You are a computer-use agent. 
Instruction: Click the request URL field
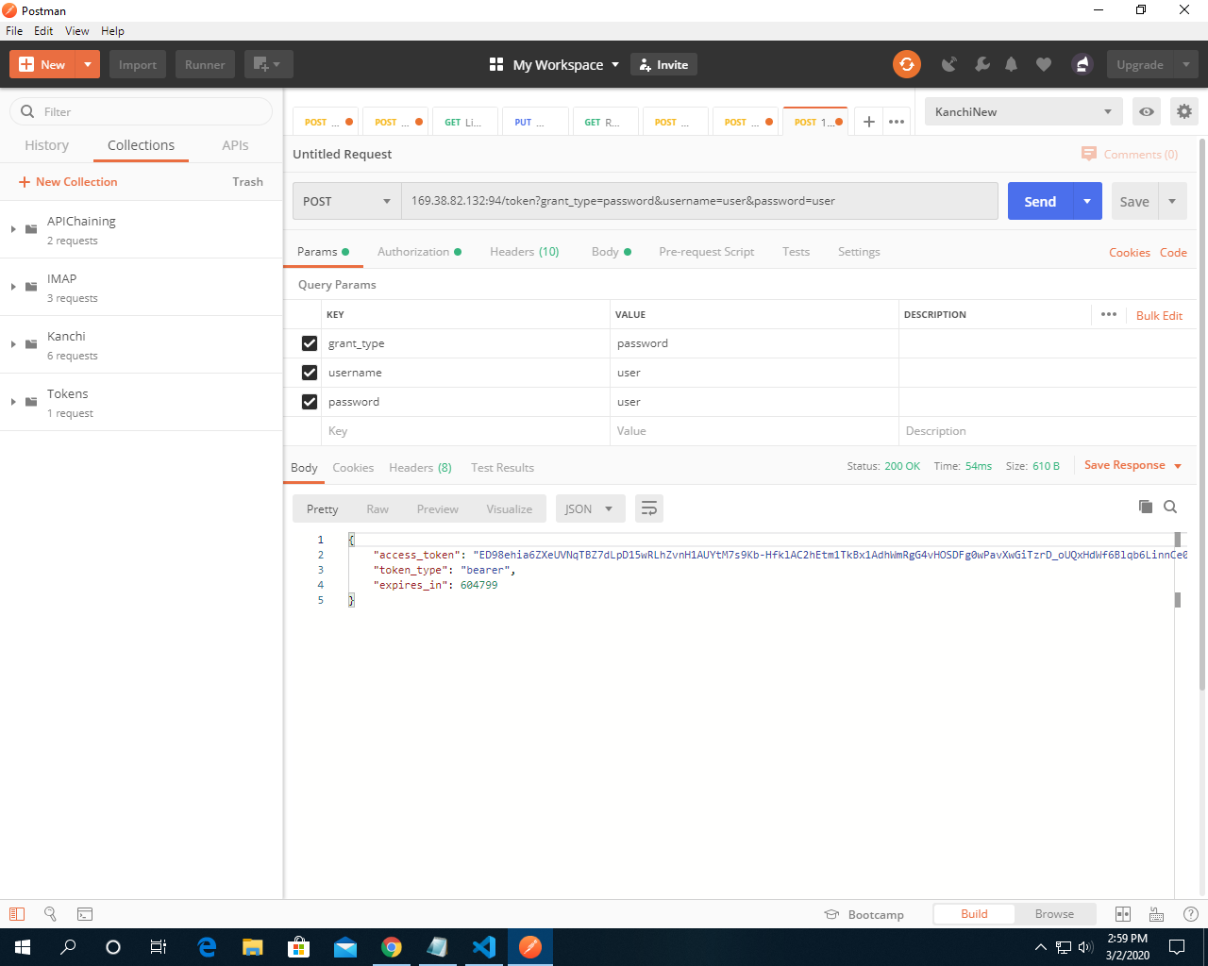699,201
